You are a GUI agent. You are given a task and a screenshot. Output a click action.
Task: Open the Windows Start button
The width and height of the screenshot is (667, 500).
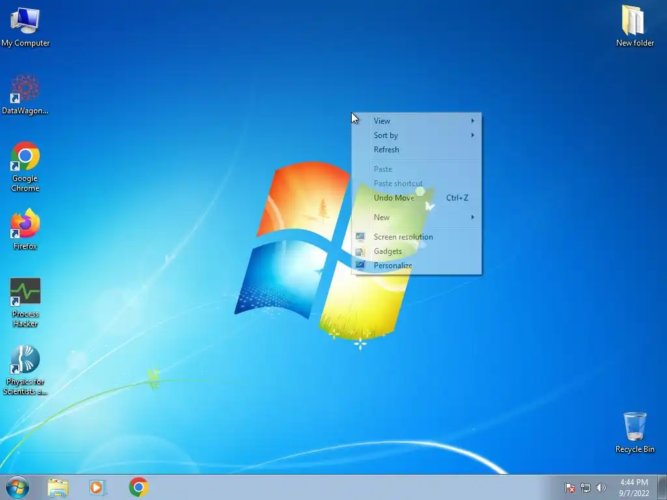click(x=18, y=487)
